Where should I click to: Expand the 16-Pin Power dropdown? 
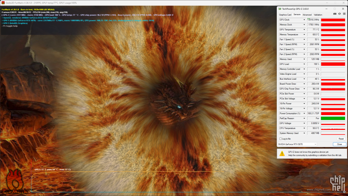click(304, 104)
